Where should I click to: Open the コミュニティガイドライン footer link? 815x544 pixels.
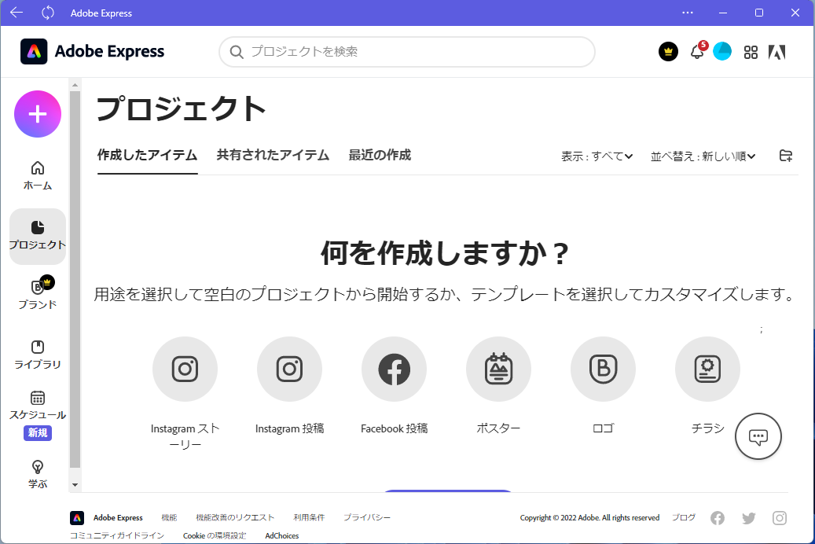(x=117, y=535)
